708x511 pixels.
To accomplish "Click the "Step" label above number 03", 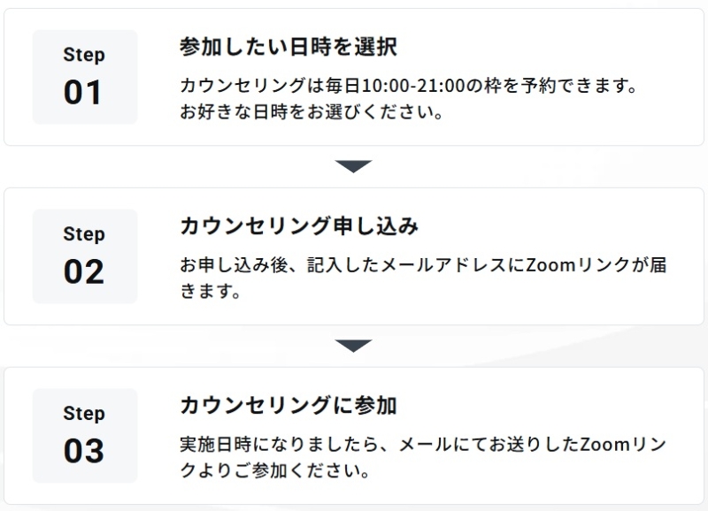I will click(x=84, y=414).
